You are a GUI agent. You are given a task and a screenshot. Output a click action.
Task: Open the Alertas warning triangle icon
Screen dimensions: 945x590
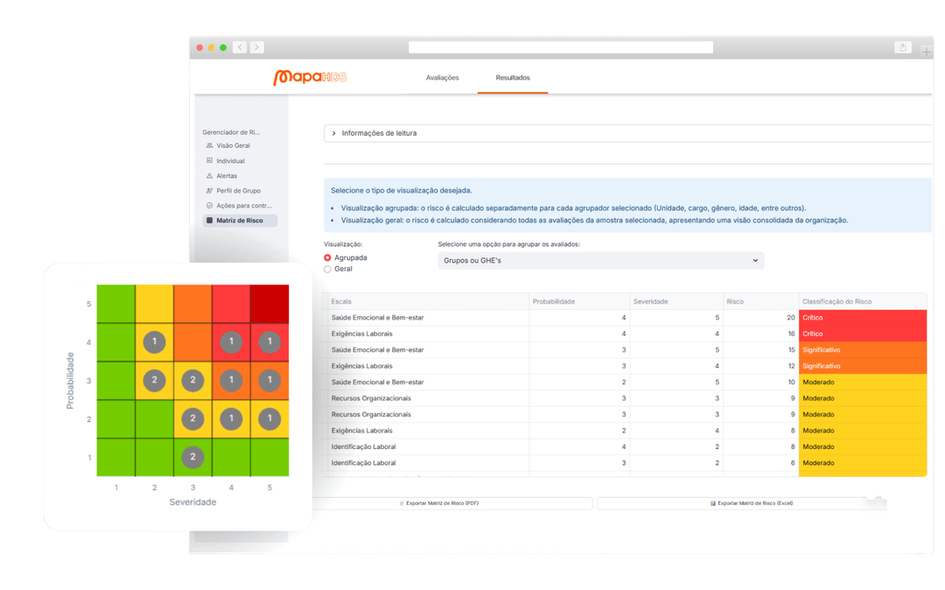[x=209, y=176]
